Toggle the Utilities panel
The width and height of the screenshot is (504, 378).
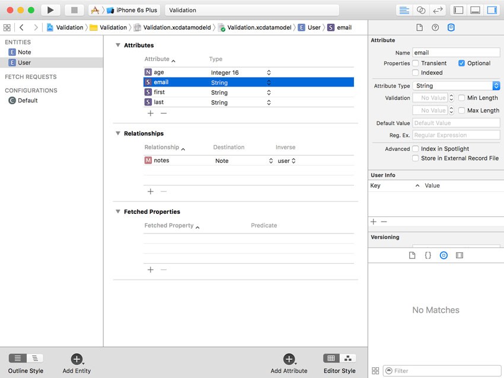click(492, 10)
